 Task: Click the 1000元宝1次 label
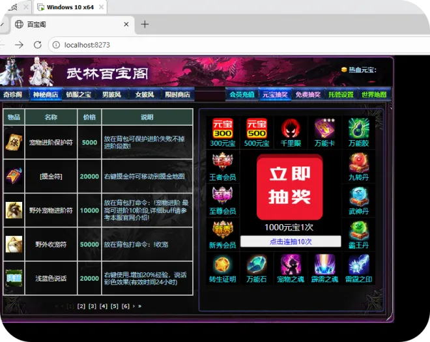[289, 227]
